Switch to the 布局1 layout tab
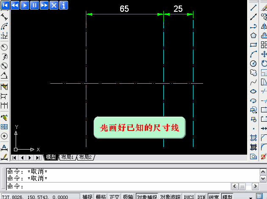 (67, 157)
